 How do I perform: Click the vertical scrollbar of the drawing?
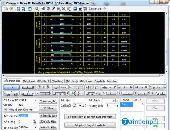[166, 52]
